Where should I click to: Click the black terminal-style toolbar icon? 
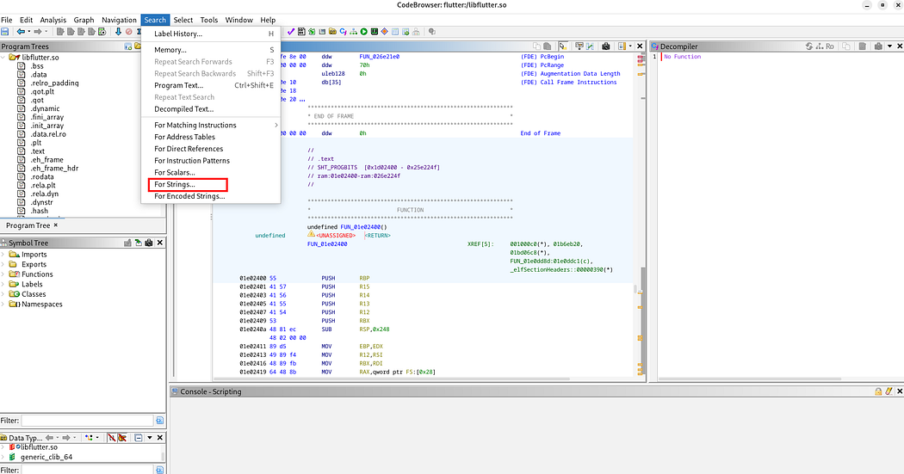click(x=375, y=32)
